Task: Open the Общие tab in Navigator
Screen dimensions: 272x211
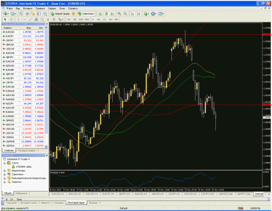Action: [8, 193]
